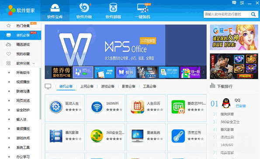Click the monitor icon beside the tabs
Viewport: 260px width, 159px height.
pos(48,86)
